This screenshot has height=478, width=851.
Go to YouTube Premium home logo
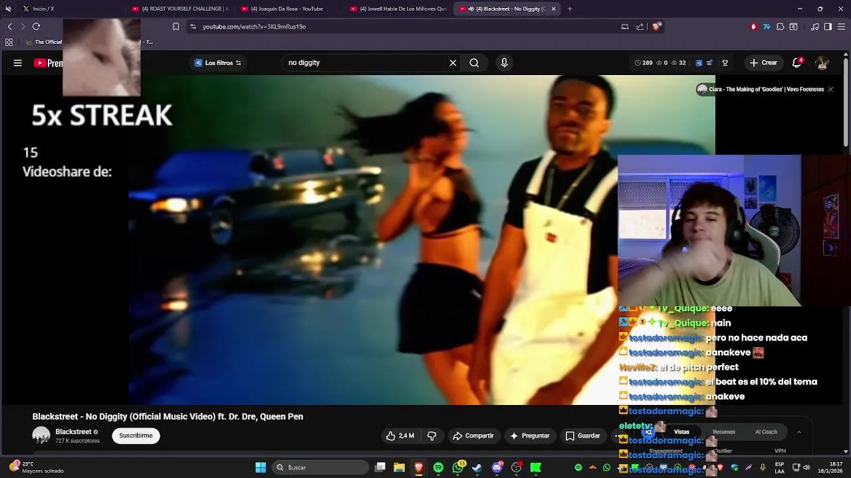(x=48, y=63)
